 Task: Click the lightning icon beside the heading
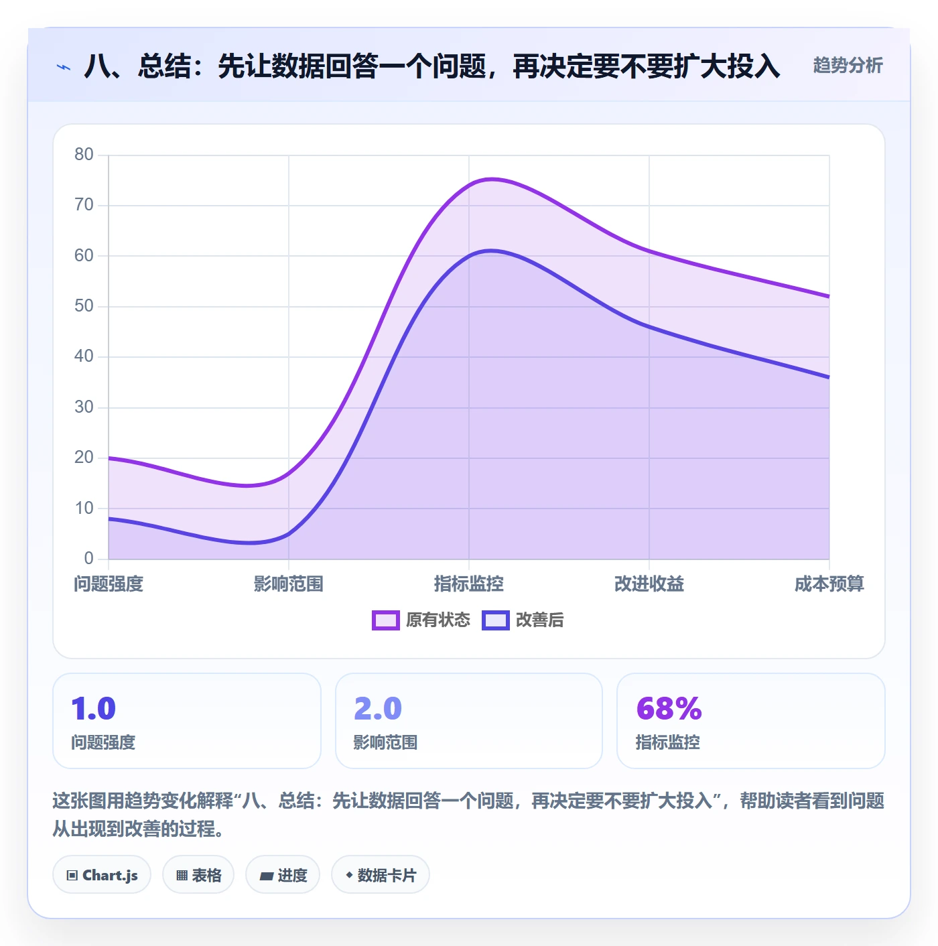pos(64,67)
